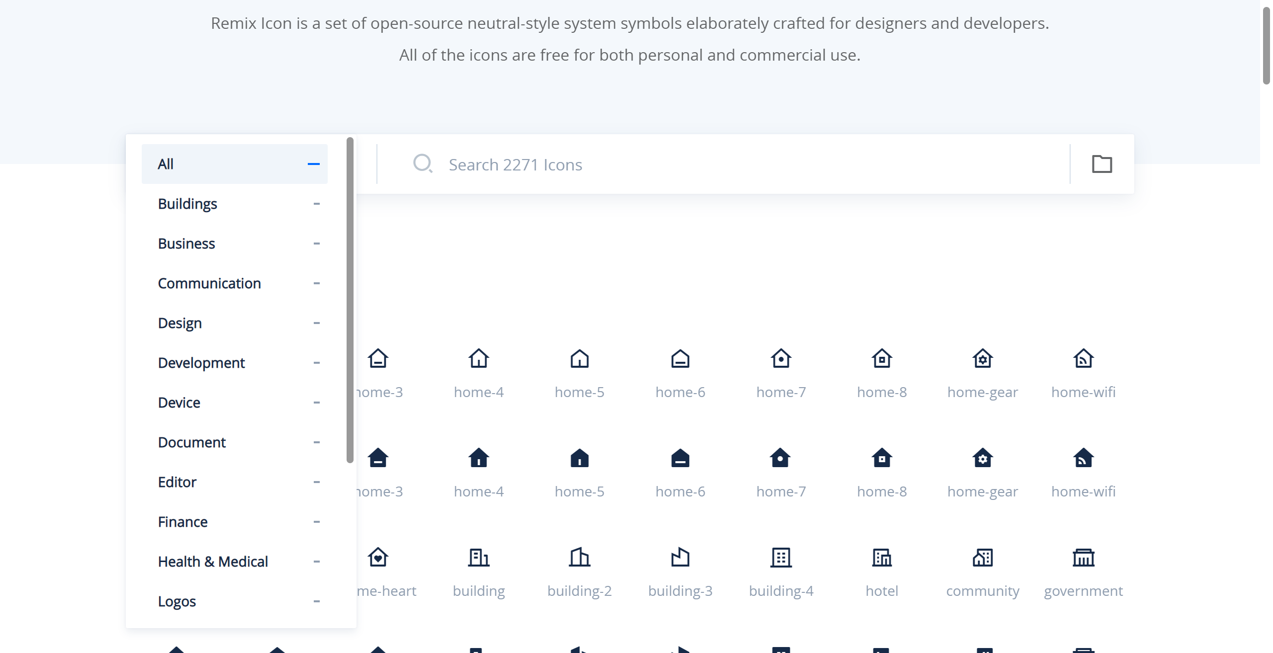This screenshot has width=1273, height=653.
Task: Select the building icon
Action: (478, 557)
